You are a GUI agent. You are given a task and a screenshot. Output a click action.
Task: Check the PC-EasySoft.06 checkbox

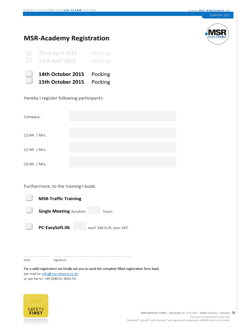[x=29, y=226]
